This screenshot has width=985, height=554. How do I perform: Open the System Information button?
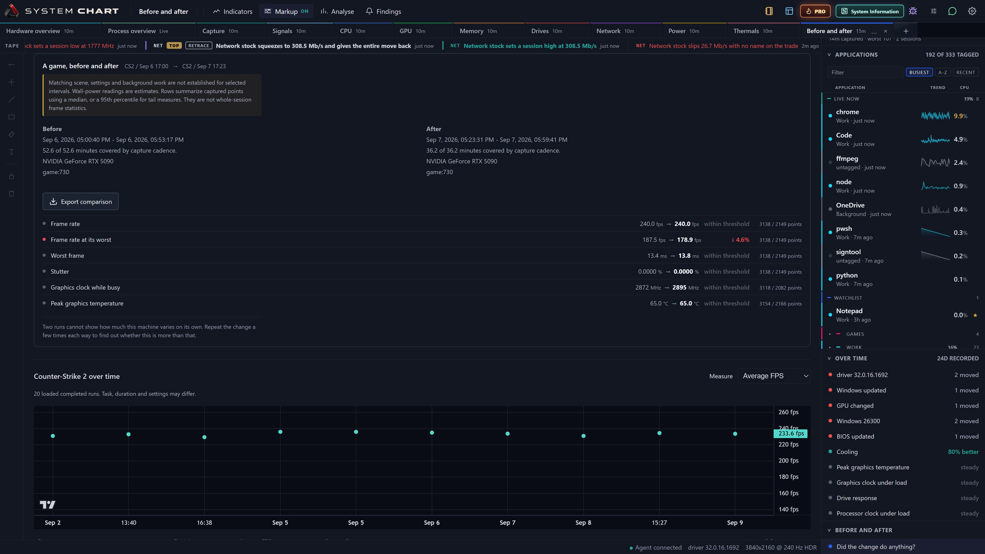pos(870,11)
